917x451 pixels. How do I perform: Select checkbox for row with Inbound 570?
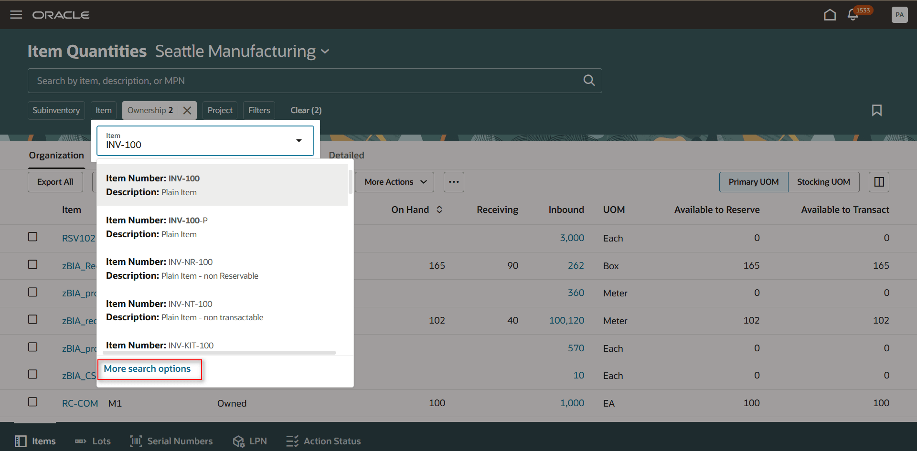[32, 347]
